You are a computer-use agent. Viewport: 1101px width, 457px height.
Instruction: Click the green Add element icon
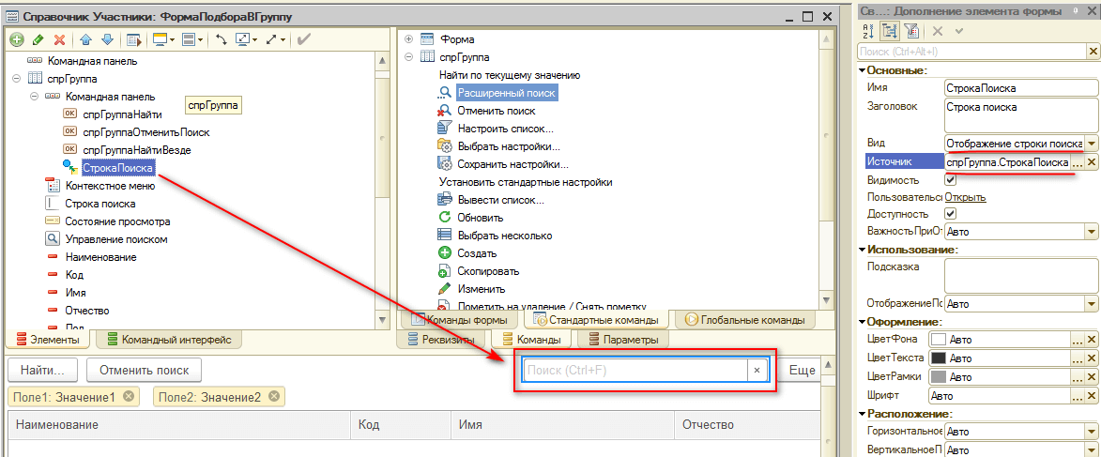click(17, 39)
